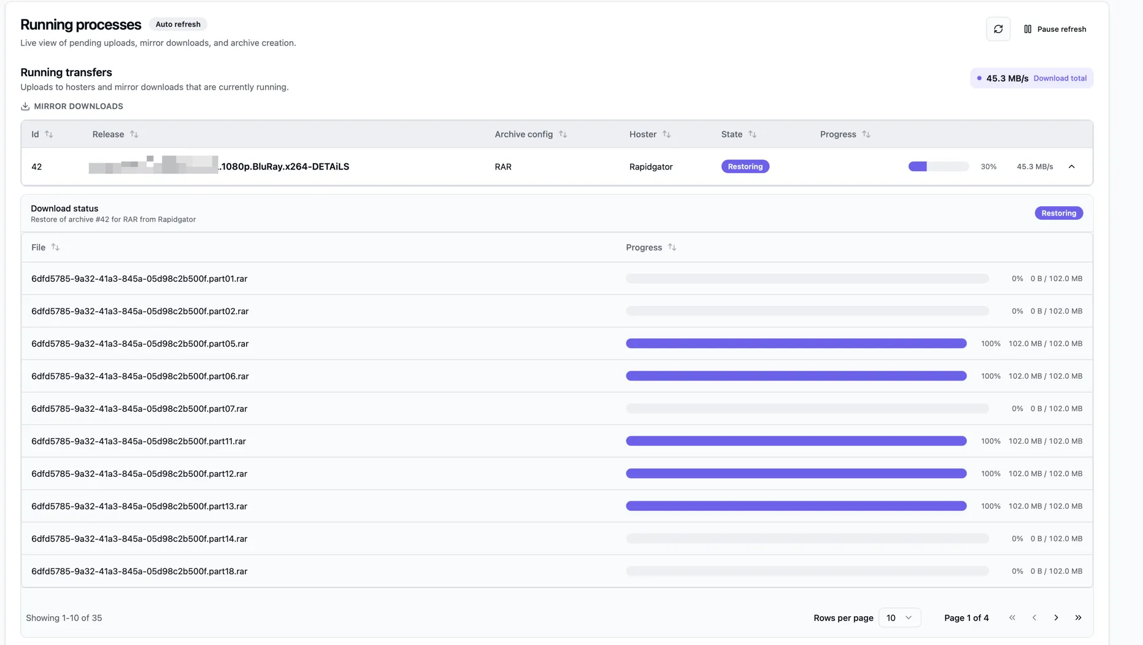Click the 30% progress bar of row 42
1143x645 pixels.
tap(938, 166)
